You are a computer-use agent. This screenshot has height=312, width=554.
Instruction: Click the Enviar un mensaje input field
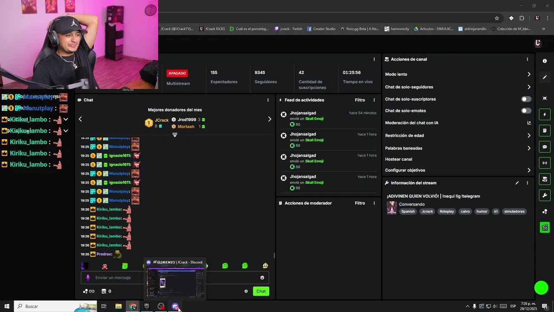click(175, 278)
